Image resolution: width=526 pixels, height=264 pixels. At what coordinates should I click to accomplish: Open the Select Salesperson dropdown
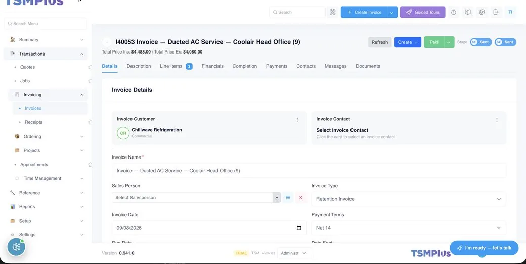point(196,198)
